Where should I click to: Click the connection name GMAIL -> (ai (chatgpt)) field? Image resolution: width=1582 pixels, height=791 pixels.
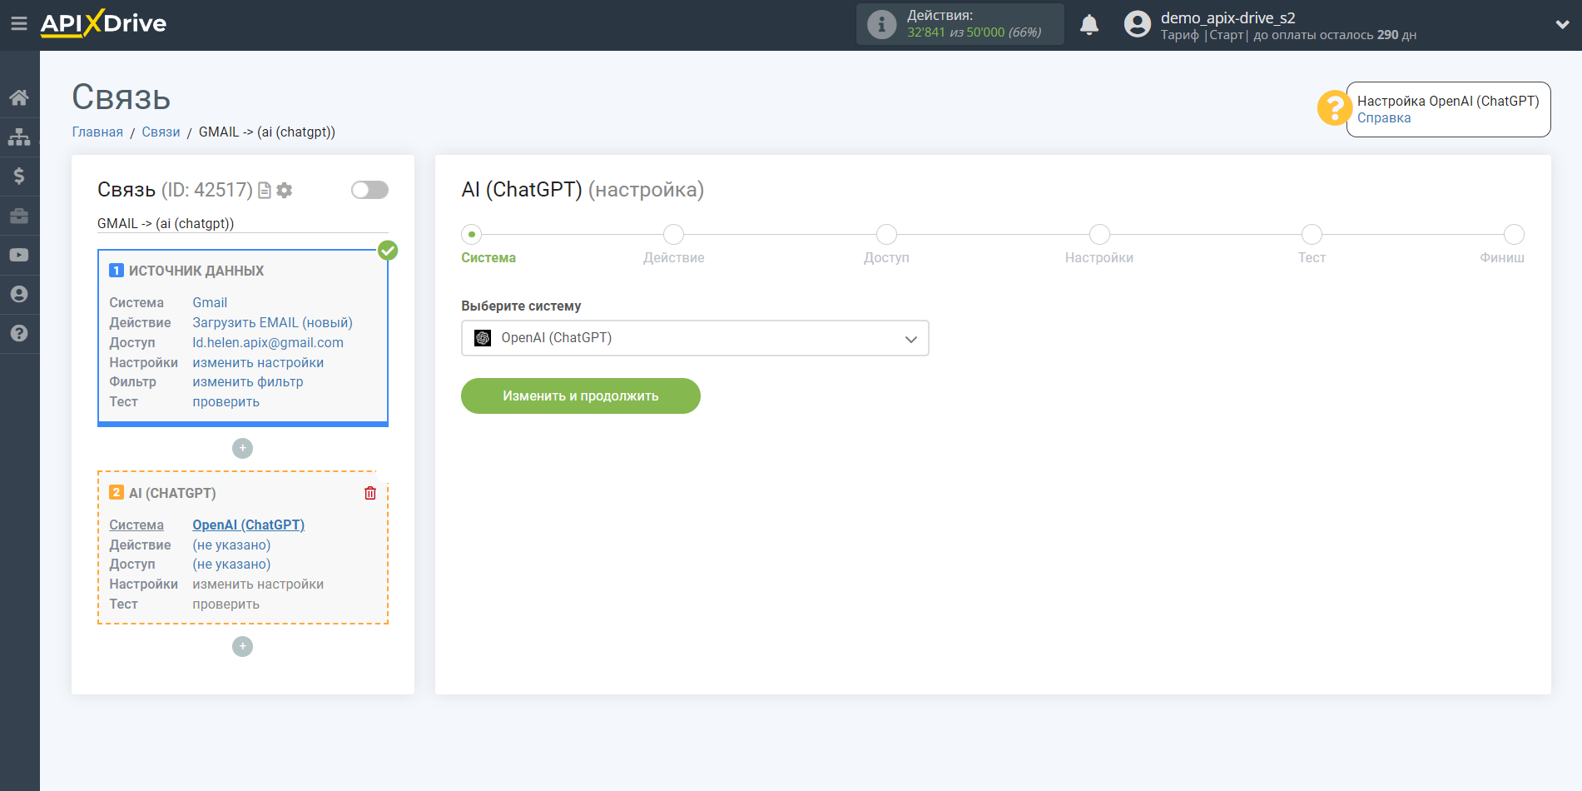[243, 223]
